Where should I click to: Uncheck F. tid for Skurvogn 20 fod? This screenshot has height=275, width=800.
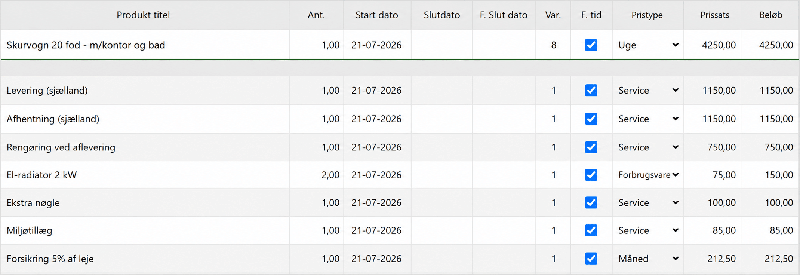point(591,45)
